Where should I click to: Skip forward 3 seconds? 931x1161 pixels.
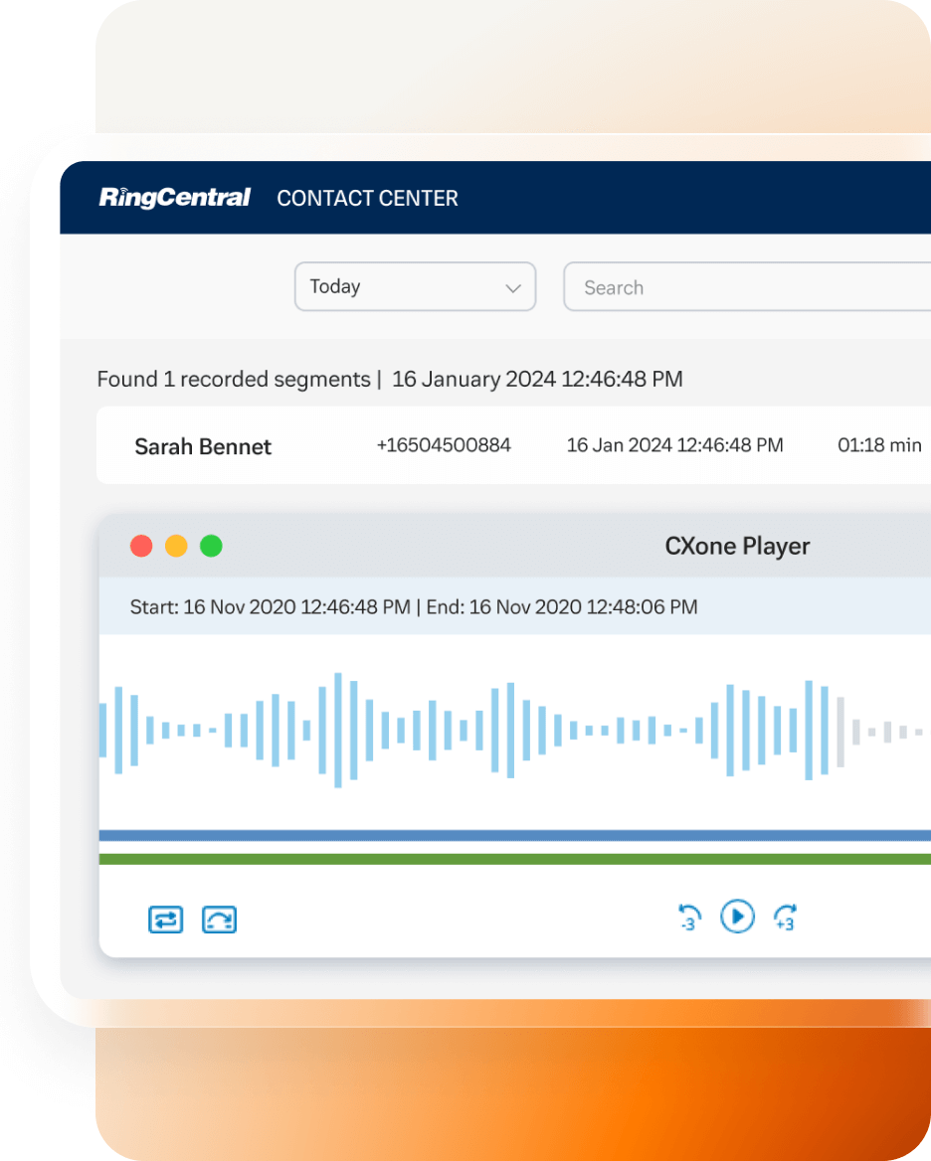tap(785, 916)
